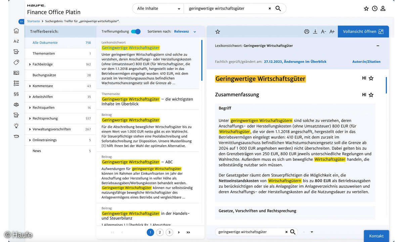Download the document via download icon
Screen dimensions: 403x242
pos(315,32)
